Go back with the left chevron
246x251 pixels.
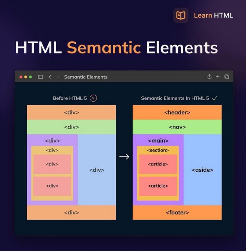(x=50, y=77)
